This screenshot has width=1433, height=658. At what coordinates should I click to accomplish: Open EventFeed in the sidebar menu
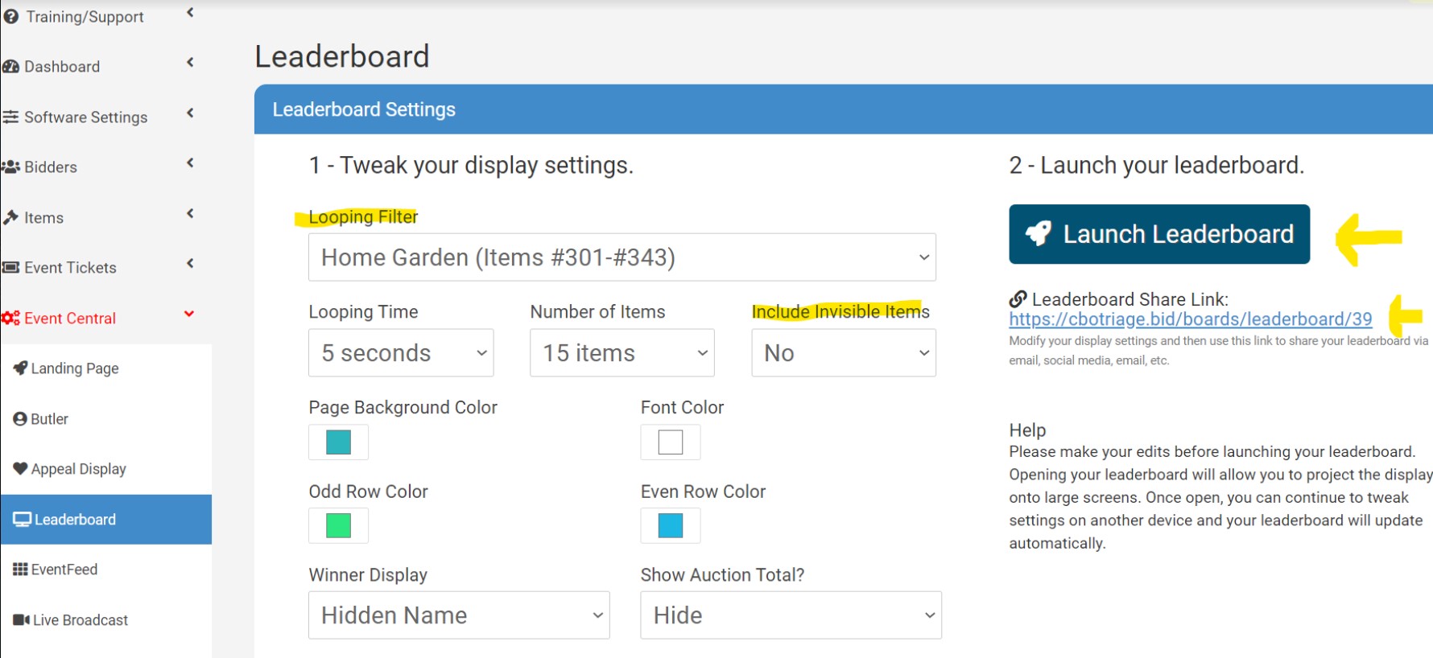[64, 570]
